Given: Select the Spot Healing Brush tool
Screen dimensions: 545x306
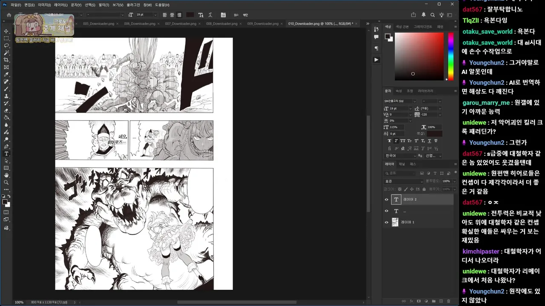Looking at the screenshot, I should pos(6,82).
